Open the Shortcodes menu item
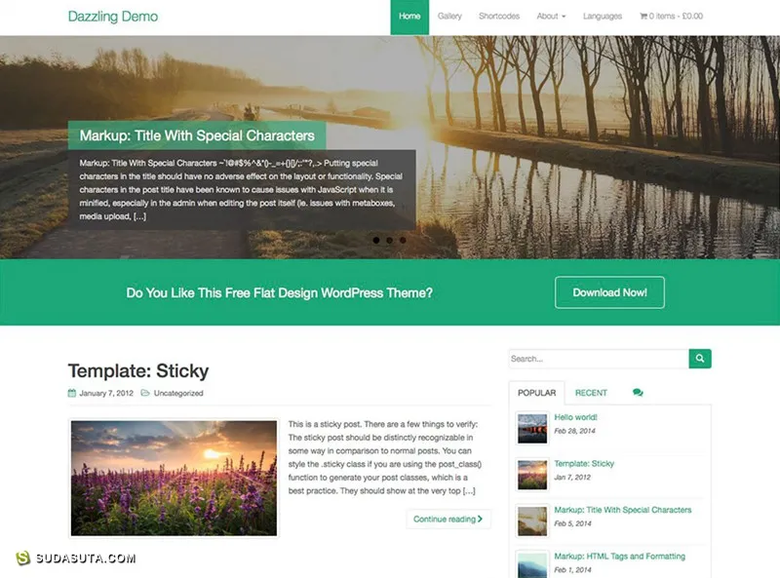Viewport: 780px width, 578px height. pyautogui.click(x=499, y=16)
